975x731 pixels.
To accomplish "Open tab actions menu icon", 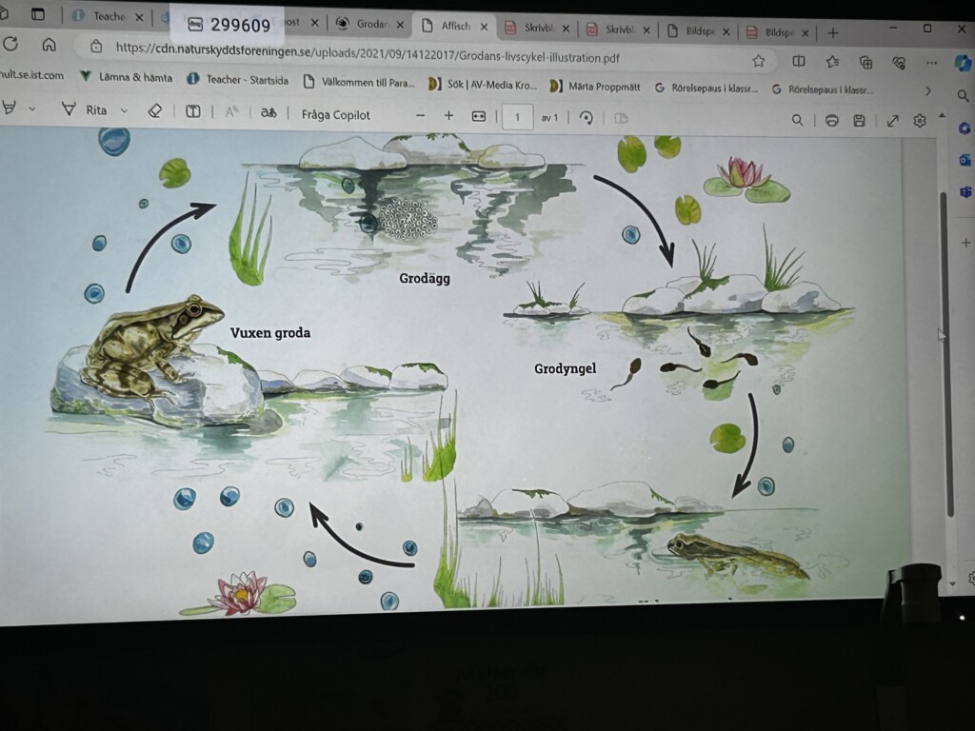I will pyautogui.click(x=38, y=13).
